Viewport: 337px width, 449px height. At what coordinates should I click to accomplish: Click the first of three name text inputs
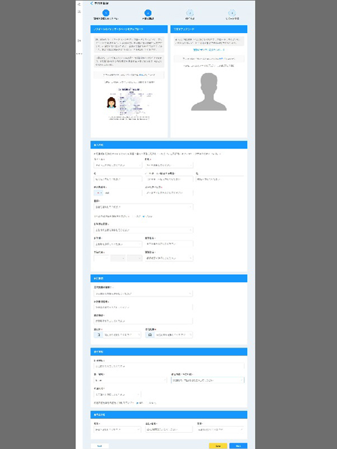118,179
